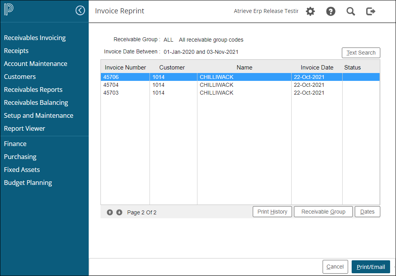
Task: Sort by the Invoice Date column header
Action: pyautogui.click(x=317, y=68)
